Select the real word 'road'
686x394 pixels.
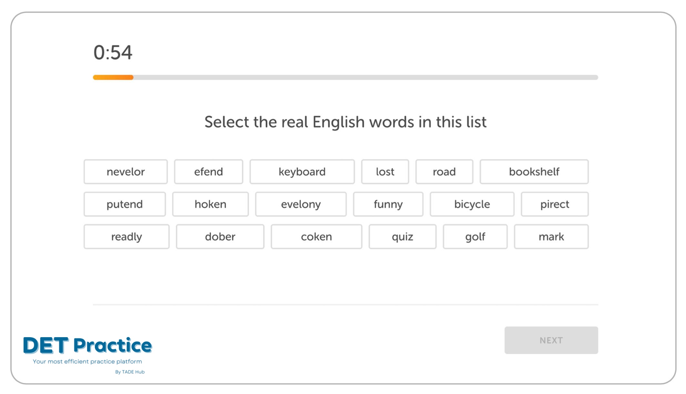(443, 171)
